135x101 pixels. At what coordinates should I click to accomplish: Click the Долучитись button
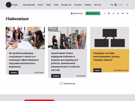[77, 13]
